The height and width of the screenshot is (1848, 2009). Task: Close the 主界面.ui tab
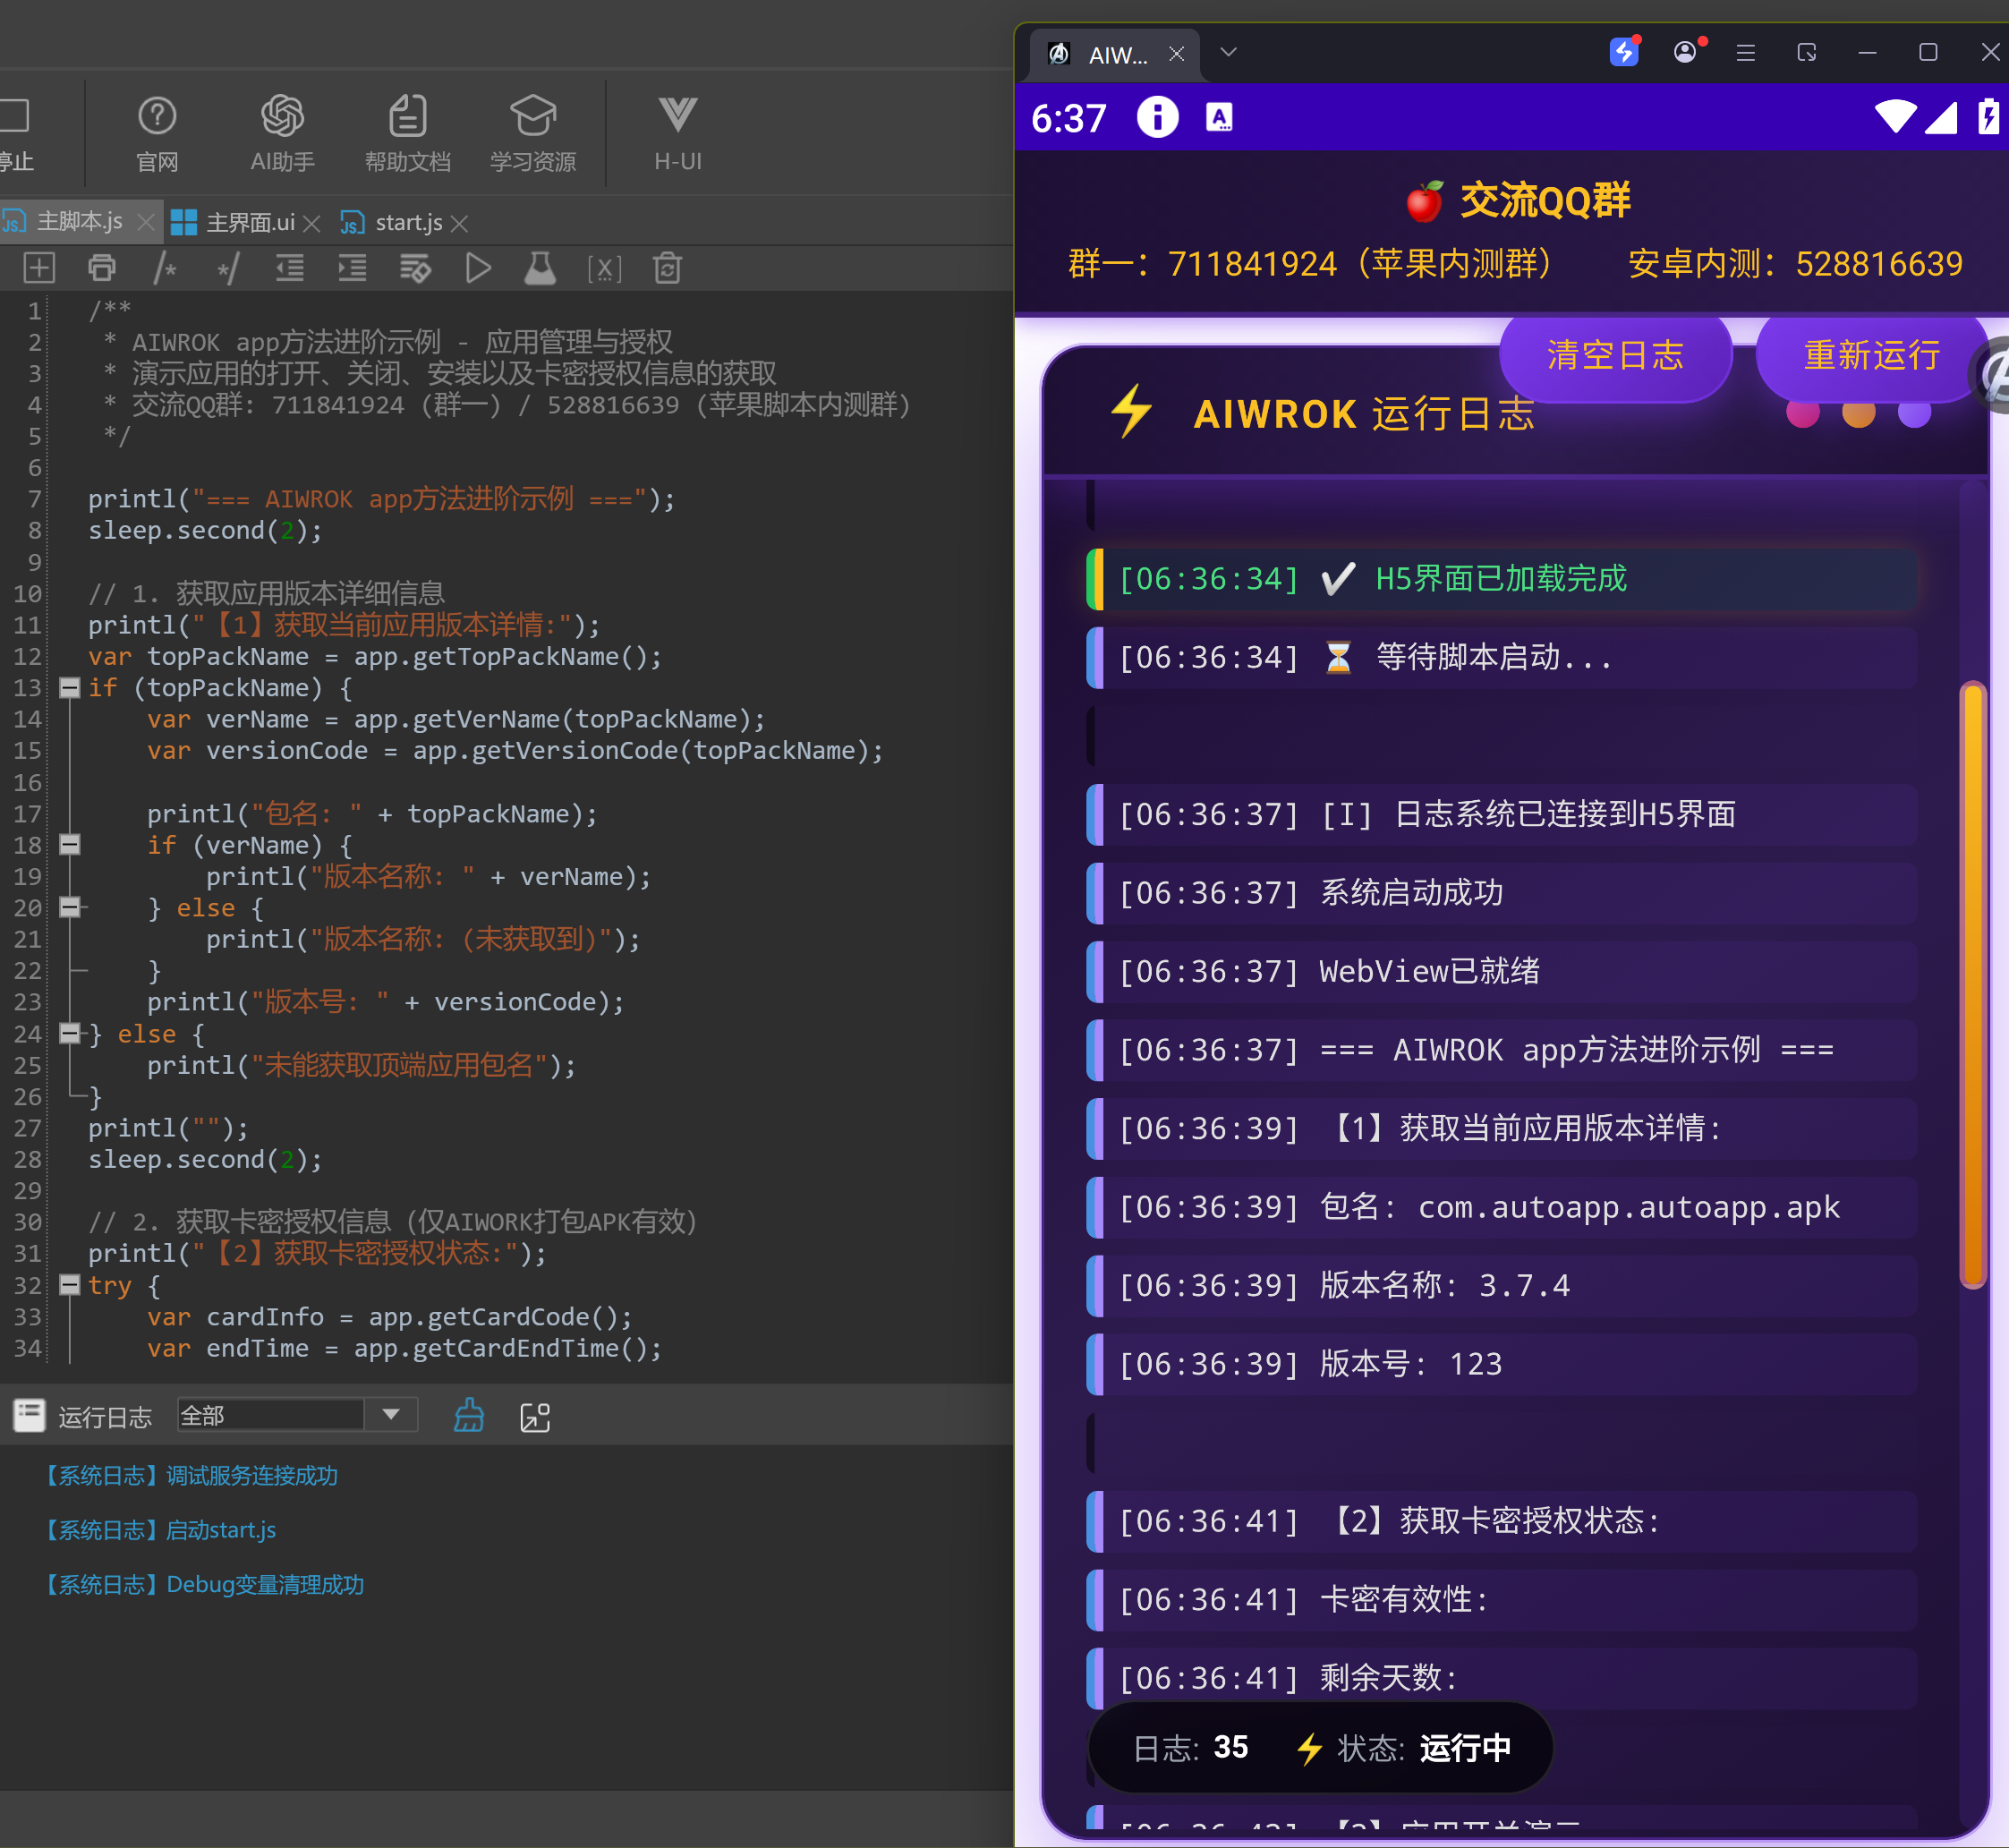[x=312, y=223]
